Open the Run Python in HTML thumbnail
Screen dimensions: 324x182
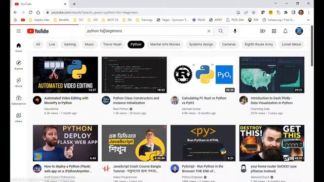(203, 143)
